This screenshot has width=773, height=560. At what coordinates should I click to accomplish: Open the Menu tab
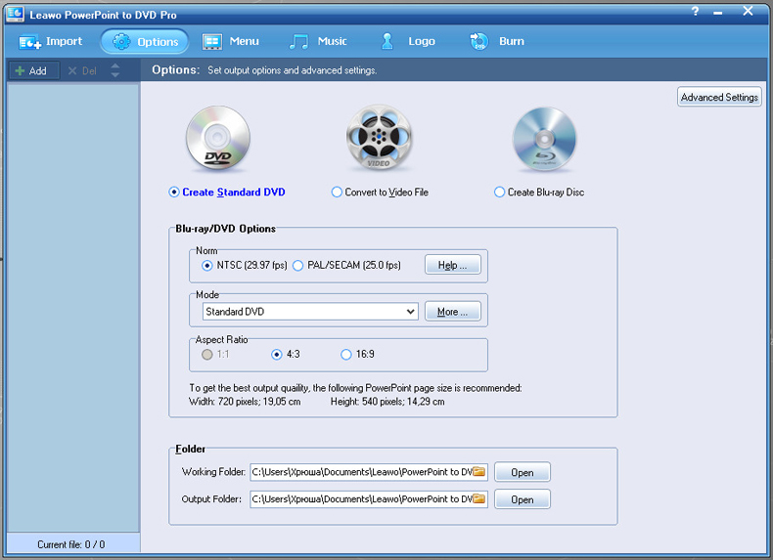(230, 41)
